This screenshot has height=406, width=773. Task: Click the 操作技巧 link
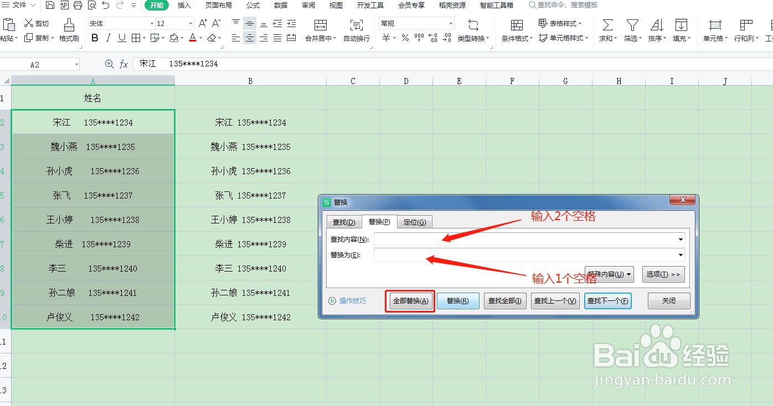353,300
